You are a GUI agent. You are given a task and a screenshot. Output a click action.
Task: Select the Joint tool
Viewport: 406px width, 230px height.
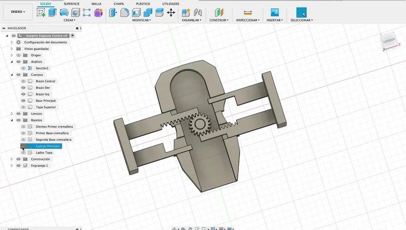[198, 12]
